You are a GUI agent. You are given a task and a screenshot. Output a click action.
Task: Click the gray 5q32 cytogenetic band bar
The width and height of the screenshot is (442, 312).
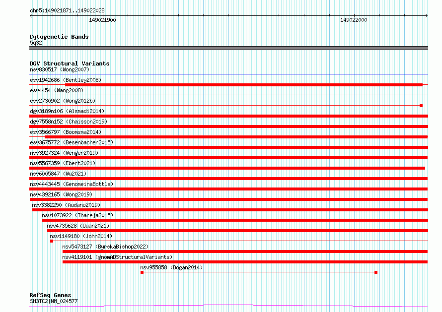click(228, 48)
